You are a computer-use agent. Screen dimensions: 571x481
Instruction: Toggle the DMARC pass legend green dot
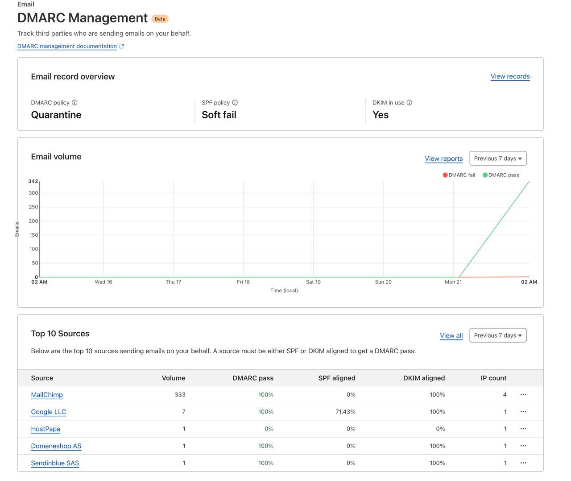coord(485,175)
